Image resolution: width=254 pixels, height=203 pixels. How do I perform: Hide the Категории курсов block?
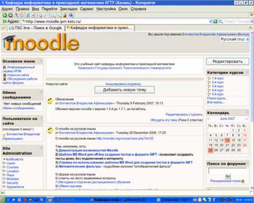coord(247,72)
